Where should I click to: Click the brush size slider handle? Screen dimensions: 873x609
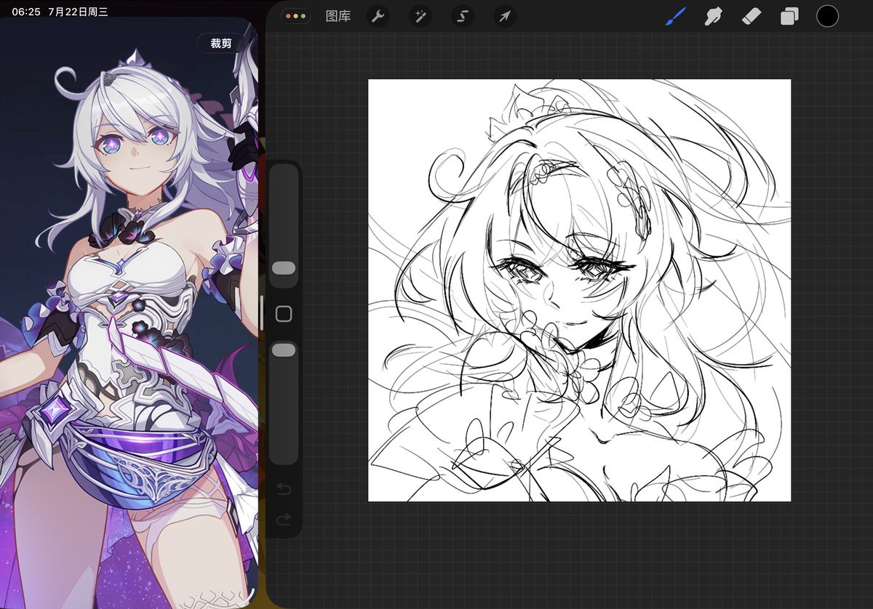pos(284,268)
